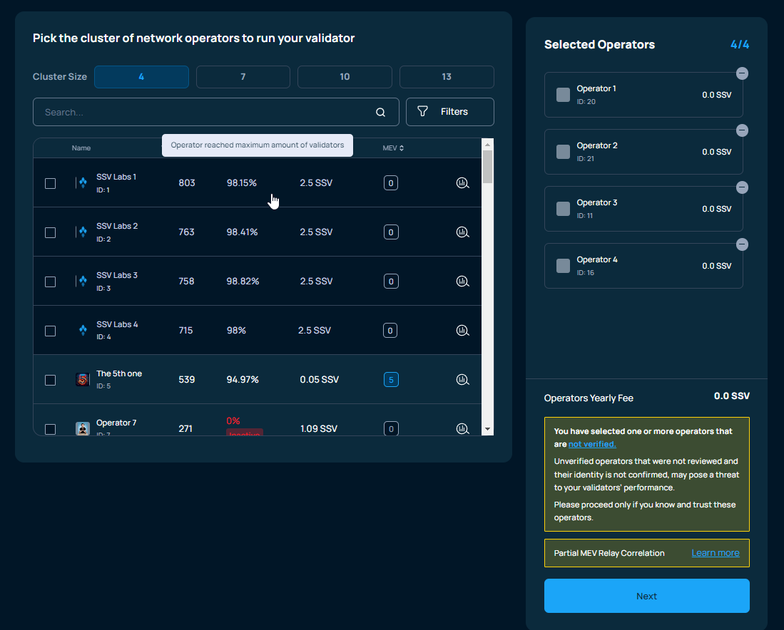The image size is (784, 630).
Task: Check the Operator 7 checkbox
Action: point(50,429)
